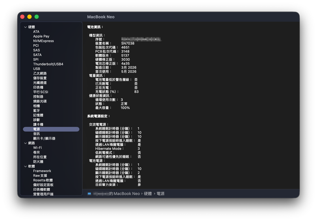The image size is (317, 221).
Task: Select USB in the hardware list
Action: click(37, 69)
